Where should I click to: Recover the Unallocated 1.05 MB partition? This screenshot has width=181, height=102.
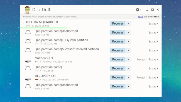click(x=118, y=32)
